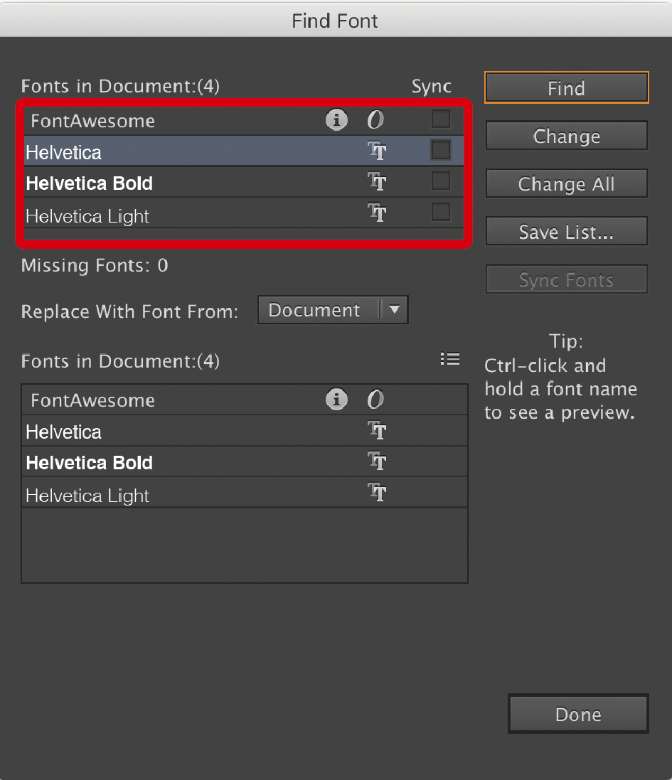
Task: Click the TrueType icon on highlighted Helvetica row
Action: click(376, 151)
